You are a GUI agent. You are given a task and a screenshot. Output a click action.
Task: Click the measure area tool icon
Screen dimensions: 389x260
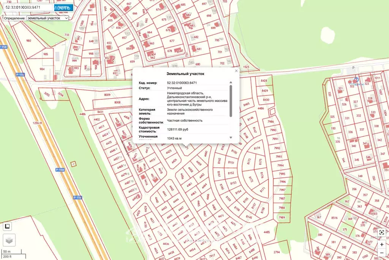point(7,227)
